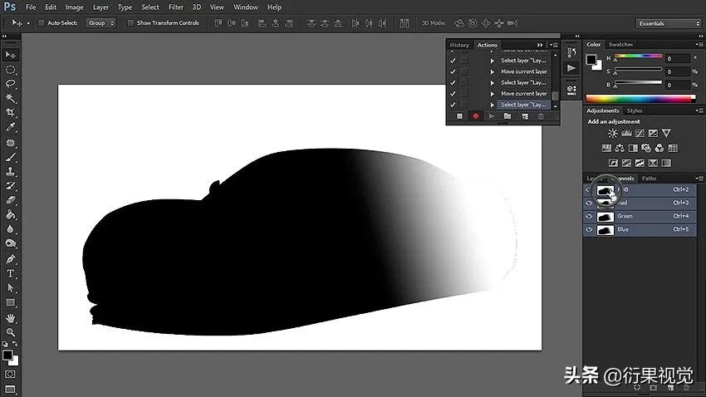Image resolution: width=706 pixels, height=397 pixels.
Task: Open the Group dropdown in options bar
Action: point(101,23)
